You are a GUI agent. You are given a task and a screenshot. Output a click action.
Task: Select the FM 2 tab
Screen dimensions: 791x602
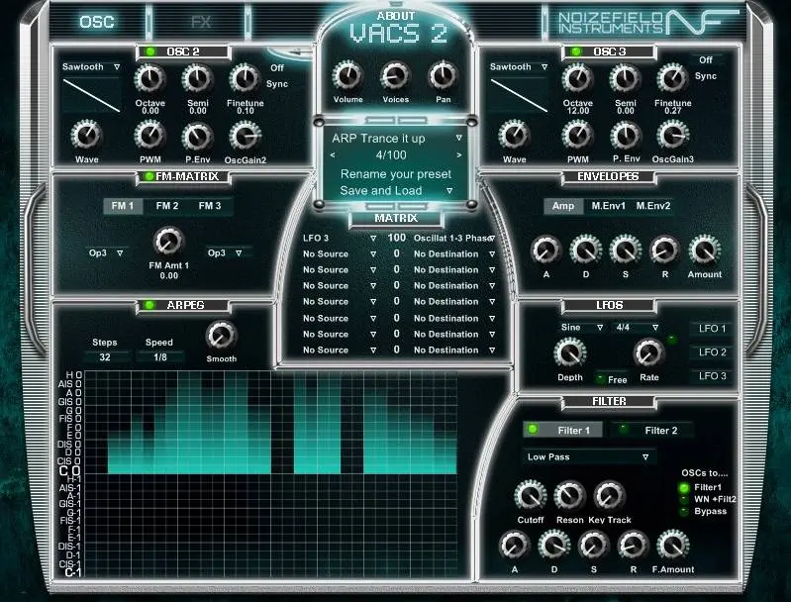[167, 206]
